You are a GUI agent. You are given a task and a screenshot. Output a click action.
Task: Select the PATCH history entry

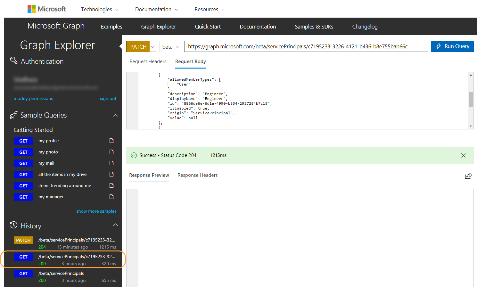point(65,243)
